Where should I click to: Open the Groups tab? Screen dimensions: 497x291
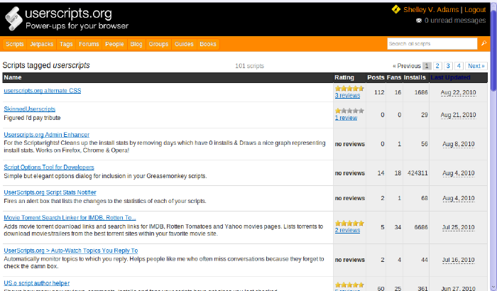158,44
